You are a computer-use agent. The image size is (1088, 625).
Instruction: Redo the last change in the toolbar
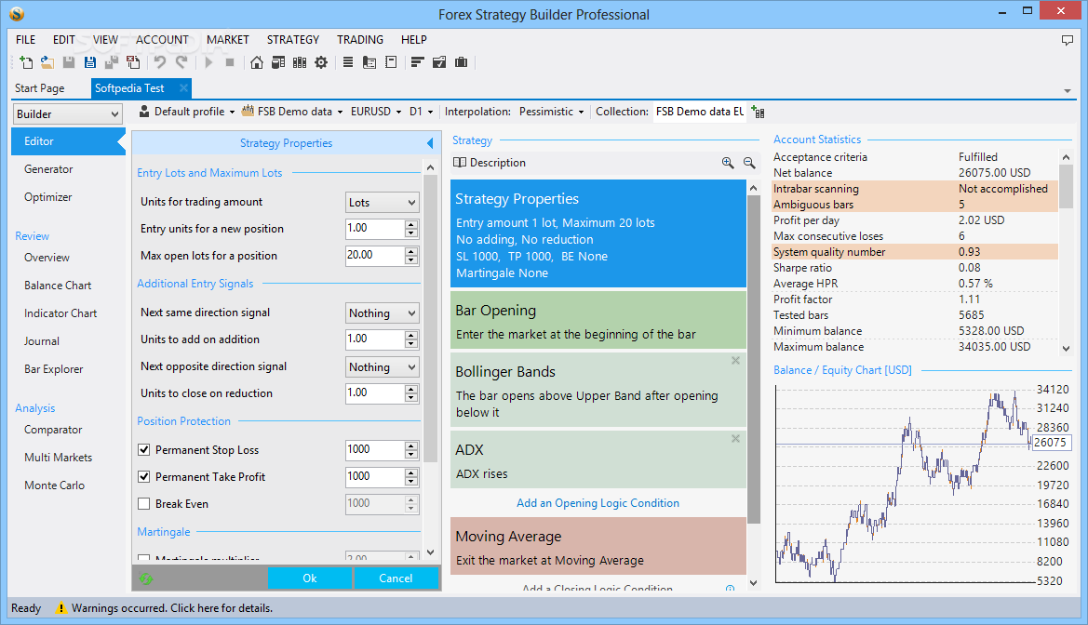[181, 62]
